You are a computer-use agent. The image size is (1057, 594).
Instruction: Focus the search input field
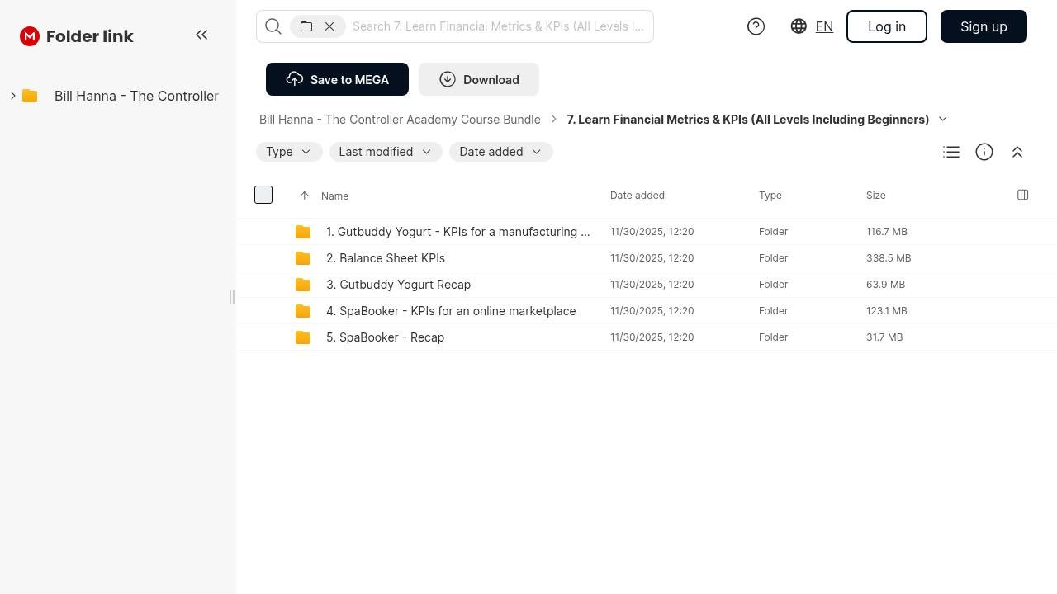click(498, 26)
